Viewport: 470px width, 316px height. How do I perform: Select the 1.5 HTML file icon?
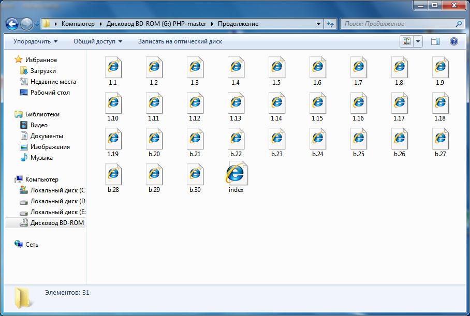click(276, 71)
